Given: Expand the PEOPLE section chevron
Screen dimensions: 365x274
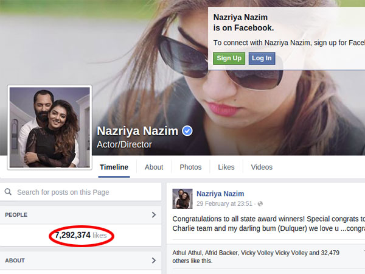Looking at the screenshot, I should coord(154,215).
